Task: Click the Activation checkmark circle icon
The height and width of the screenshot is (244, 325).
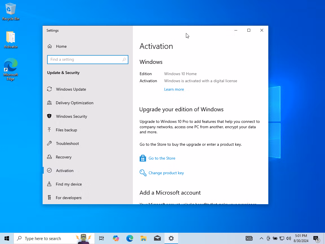Action: pos(49,171)
